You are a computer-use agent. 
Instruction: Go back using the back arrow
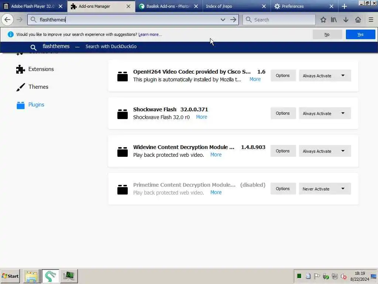coord(7,20)
